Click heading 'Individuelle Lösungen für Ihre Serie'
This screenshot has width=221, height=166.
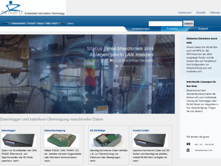[x=201, y=84]
